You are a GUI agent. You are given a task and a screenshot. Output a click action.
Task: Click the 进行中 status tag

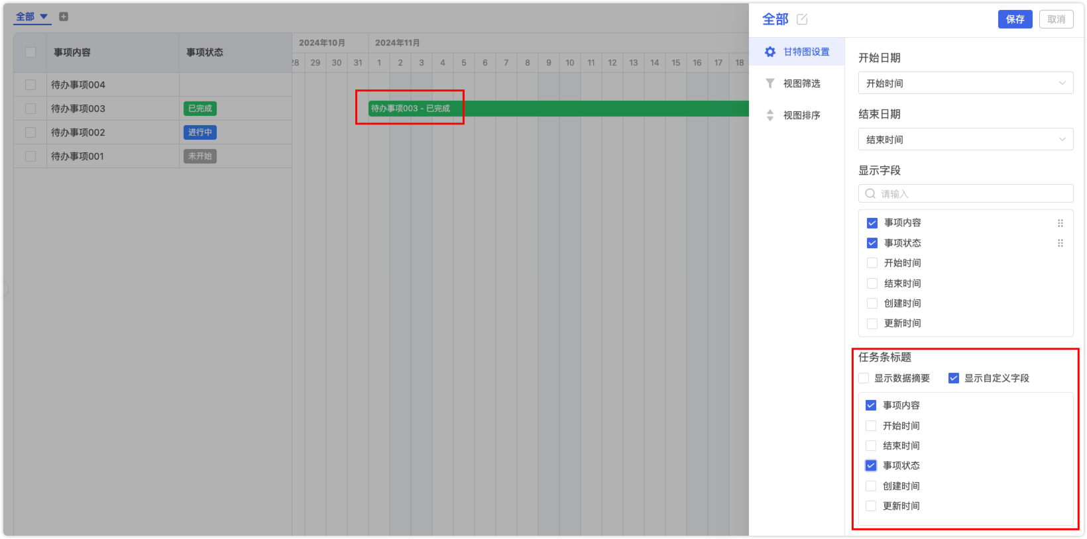click(x=200, y=132)
